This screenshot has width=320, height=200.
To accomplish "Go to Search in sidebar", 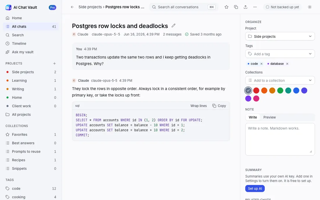I will [31, 35].
